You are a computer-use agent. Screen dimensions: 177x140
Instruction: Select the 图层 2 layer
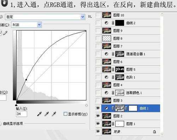(131, 116)
